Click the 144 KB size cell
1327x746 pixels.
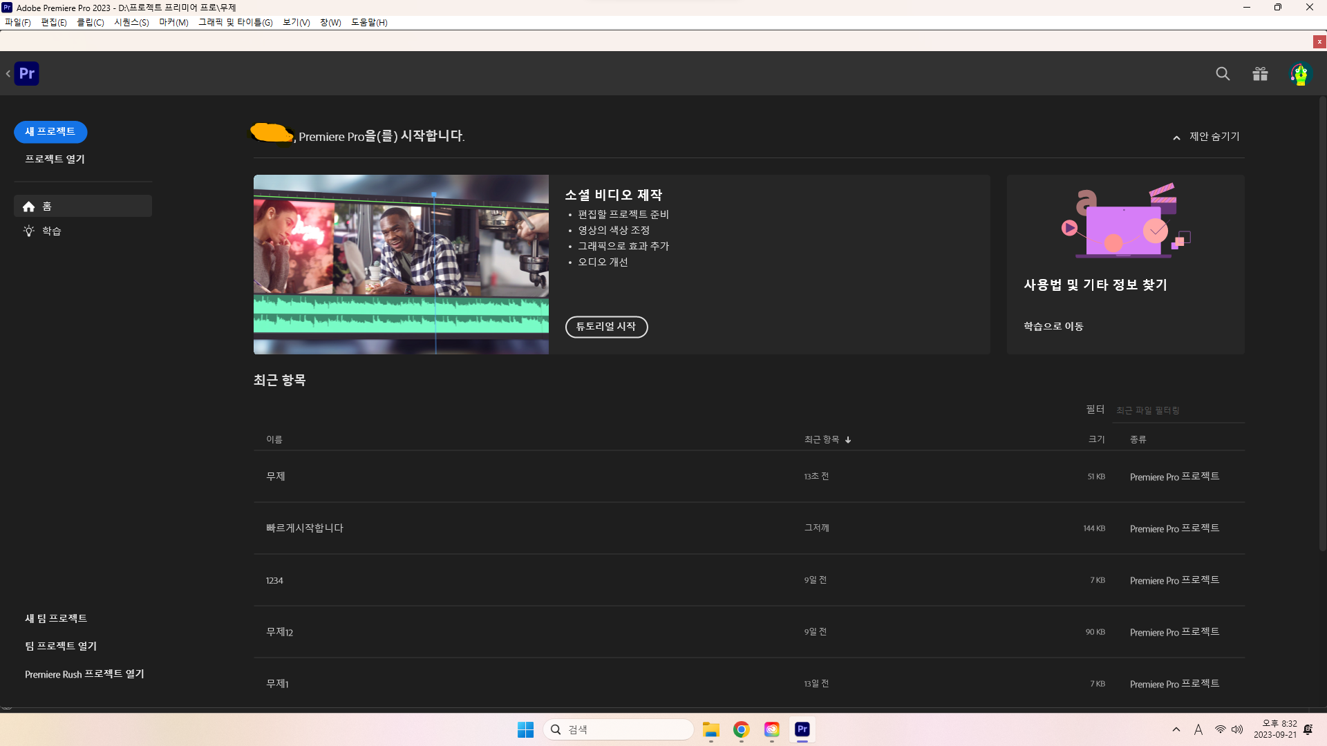click(1094, 528)
